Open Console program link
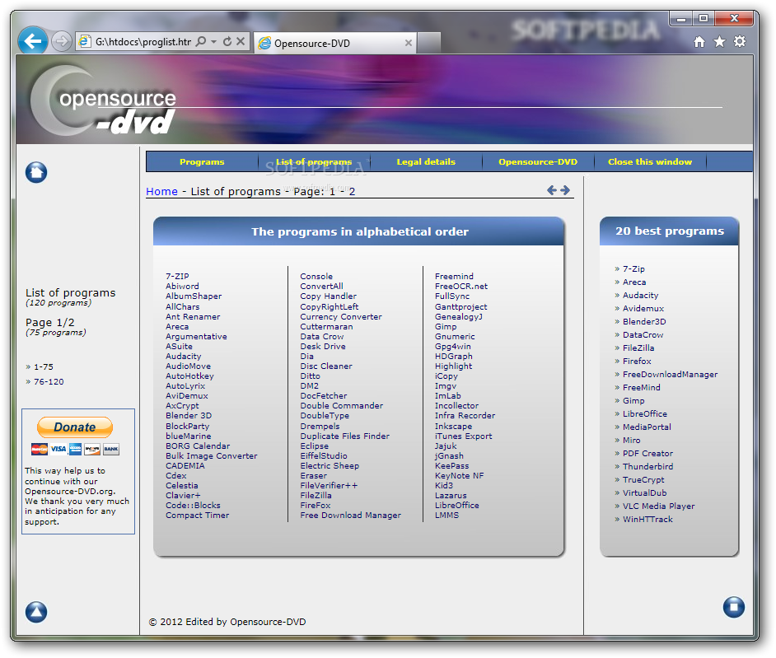Screen dimensions: 776x658 (316, 276)
